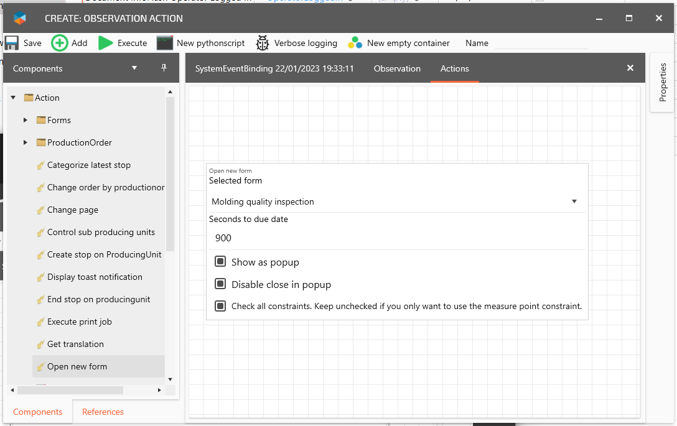This screenshot has width=677, height=426.
Task: Switch to the Observation tab
Action: coord(397,68)
